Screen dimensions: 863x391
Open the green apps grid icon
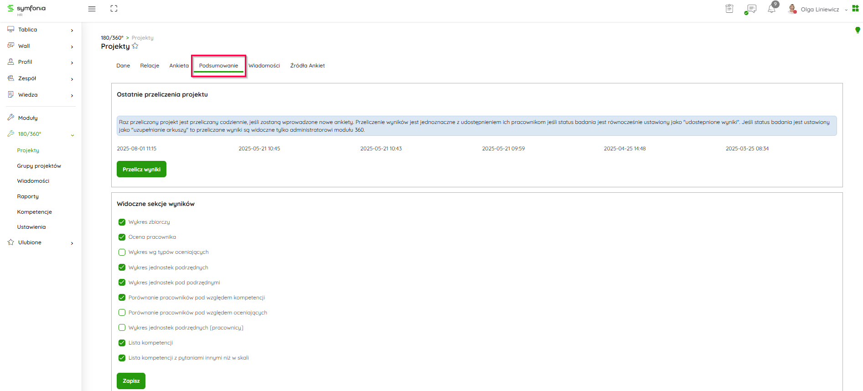coord(855,9)
